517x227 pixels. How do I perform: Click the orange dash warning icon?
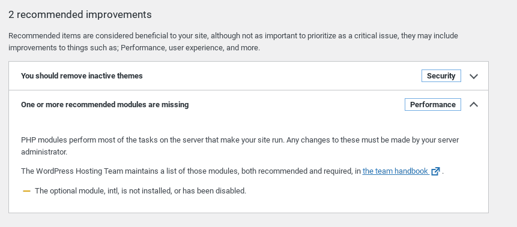(x=26, y=191)
